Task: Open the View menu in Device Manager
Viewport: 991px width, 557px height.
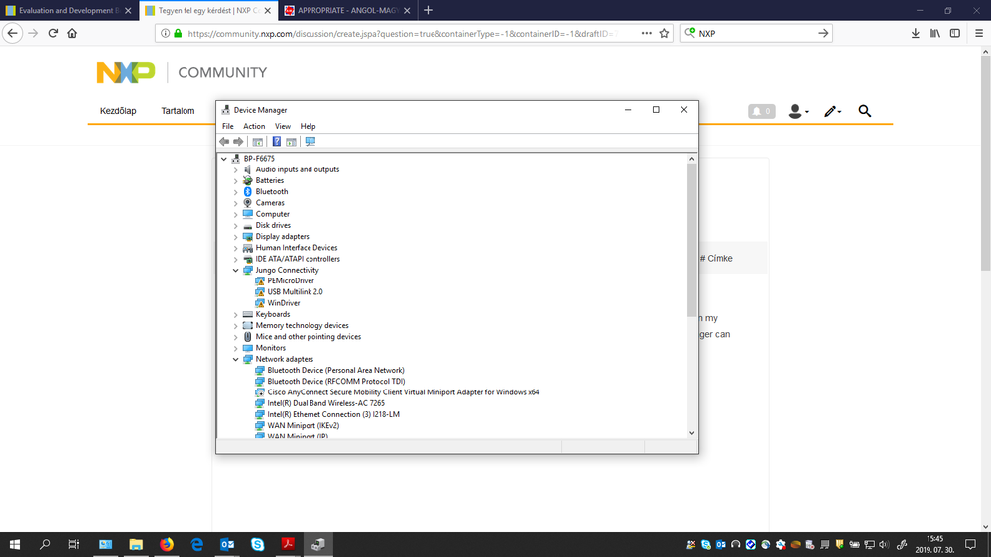Action: (283, 126)
